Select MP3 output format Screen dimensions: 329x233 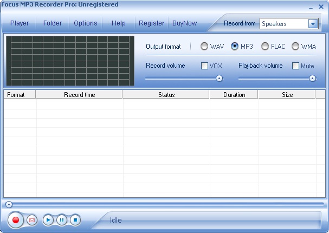pyautogui.click(x=235, y=47)
